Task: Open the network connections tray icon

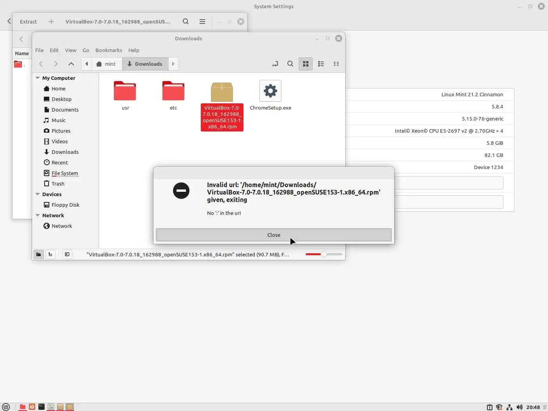Action: click(x=509, y=407)
